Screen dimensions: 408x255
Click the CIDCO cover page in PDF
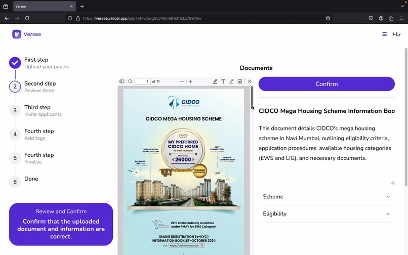(183, 172)
